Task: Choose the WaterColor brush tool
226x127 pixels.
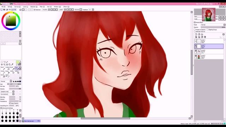Action: point(17,68)
